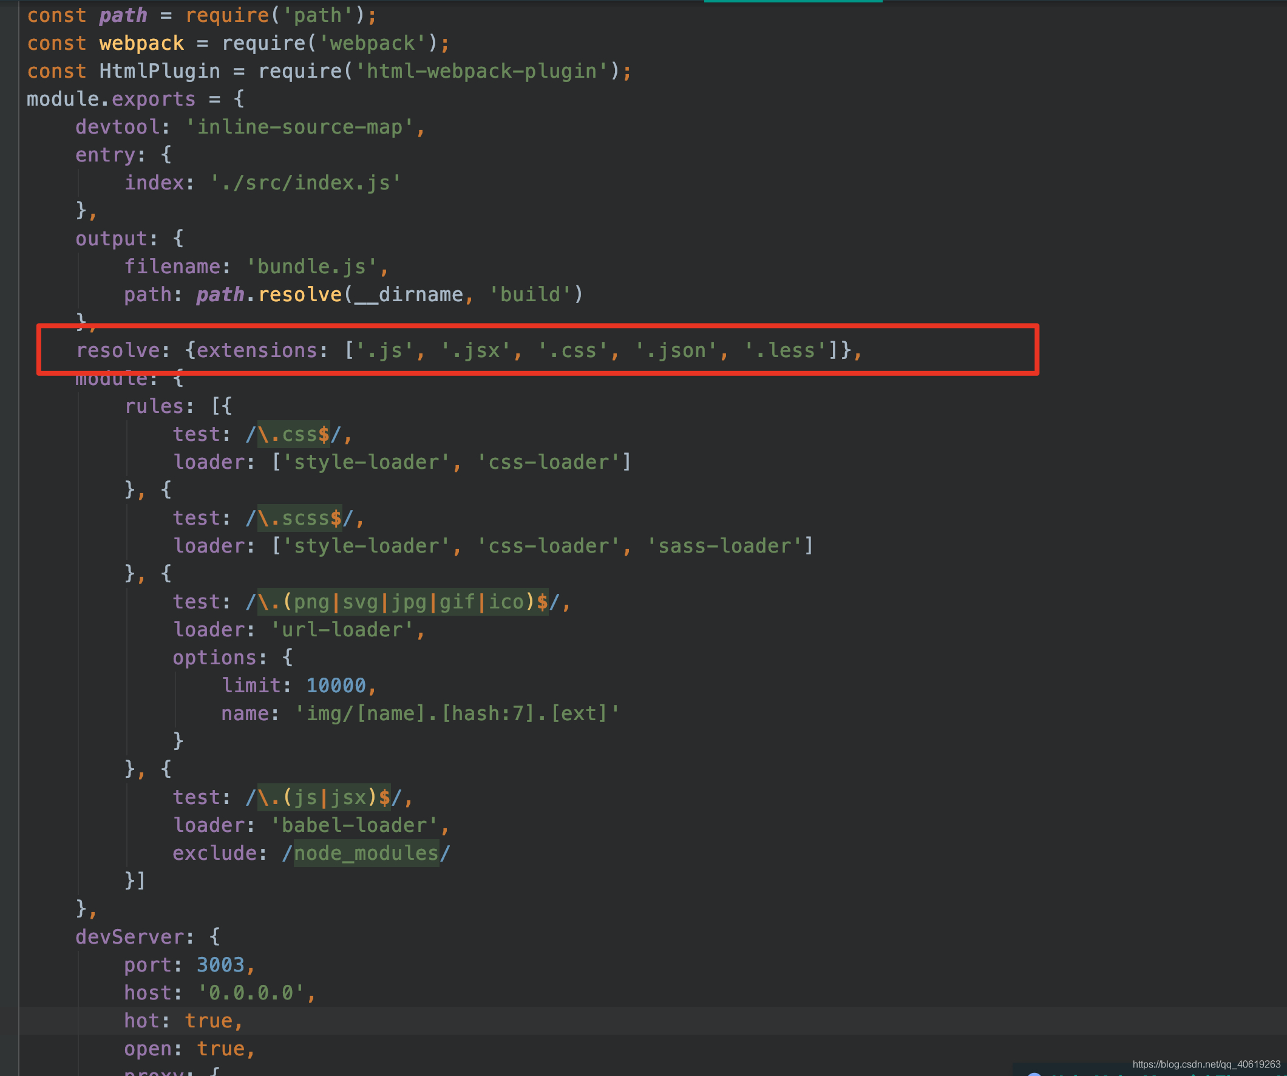Click the port value 3003
1287x1076 pixels.
coord(220,964)
